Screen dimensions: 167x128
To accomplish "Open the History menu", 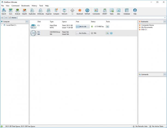I will 34,6.
